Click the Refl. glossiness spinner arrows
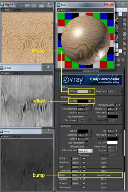Screen dimensions: 128x192 pos(87,109)
